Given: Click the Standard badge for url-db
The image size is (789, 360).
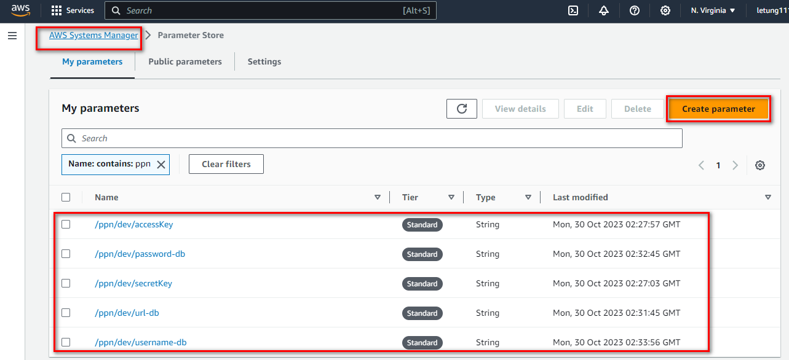Looking at the screenshot, I should click(x=422, y=313).
